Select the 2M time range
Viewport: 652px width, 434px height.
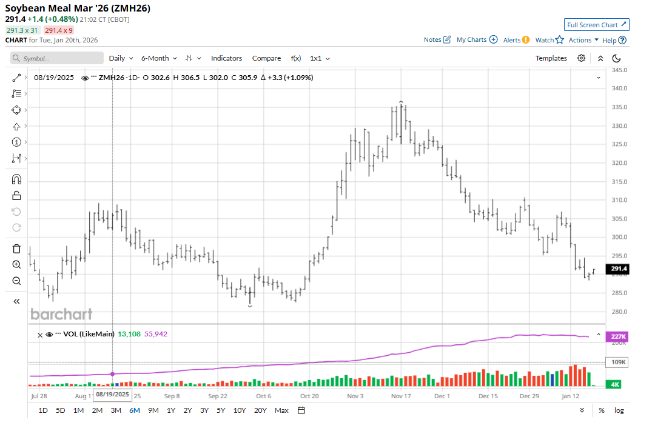coord(97,411)
